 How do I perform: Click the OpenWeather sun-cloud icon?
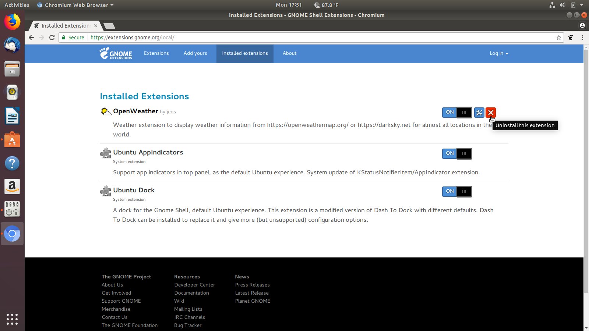pyautogui.click(x=106, y=111)
